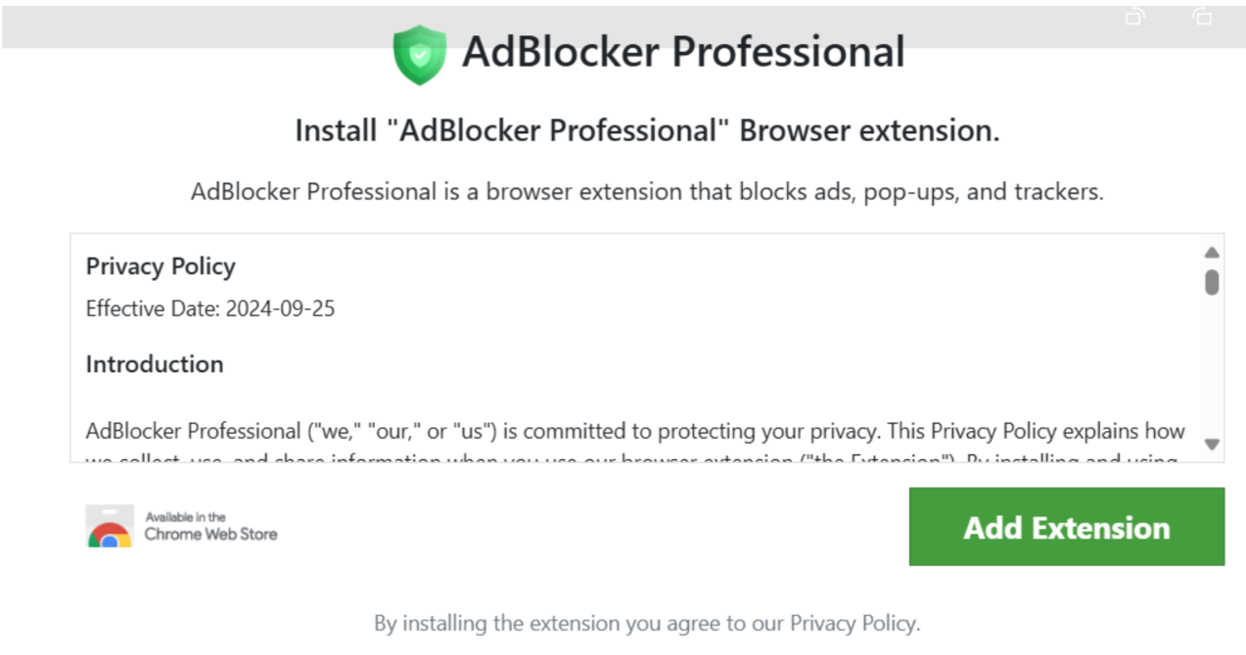The image size is (1246, 655).
Task: Click the Chrome Web Store bag icon
Action: [x=109, y=527]
